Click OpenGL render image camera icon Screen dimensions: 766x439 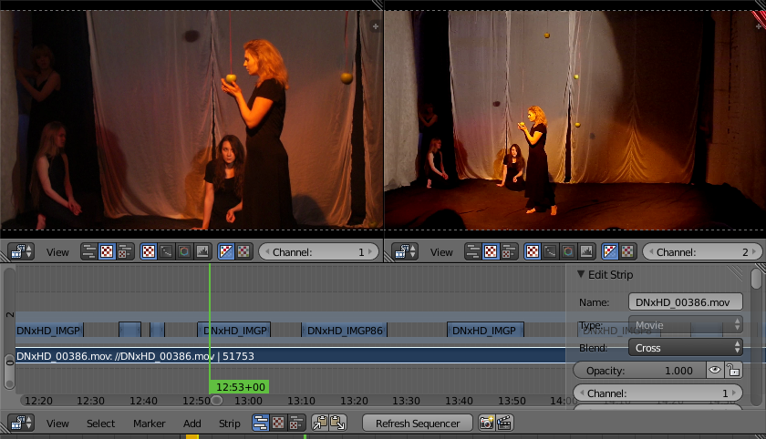point(486,423)
